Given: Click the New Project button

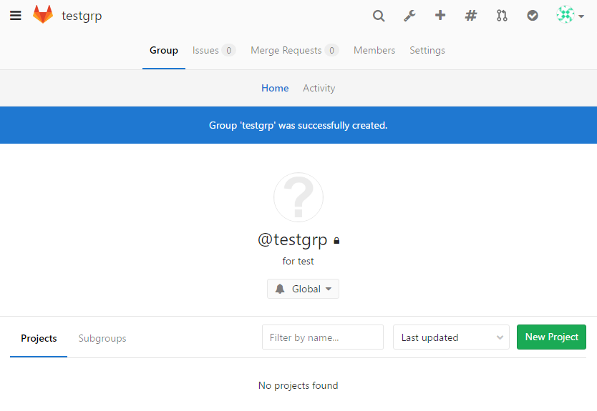Looking at the screenshot, I should tap(551, 337).
